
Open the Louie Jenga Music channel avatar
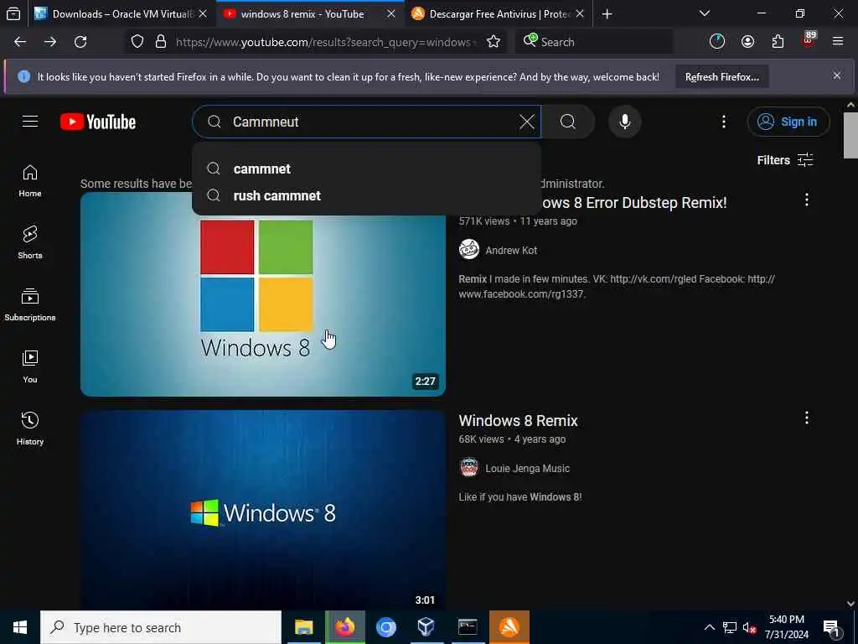pos(469,468)
